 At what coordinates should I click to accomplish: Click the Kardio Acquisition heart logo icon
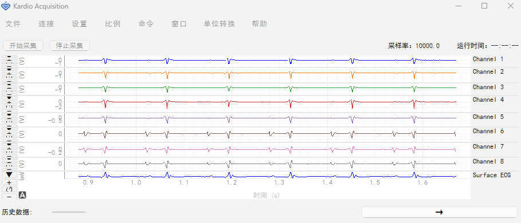6,6
